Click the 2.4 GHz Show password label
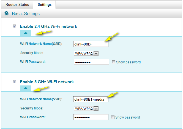 [128, 62]
